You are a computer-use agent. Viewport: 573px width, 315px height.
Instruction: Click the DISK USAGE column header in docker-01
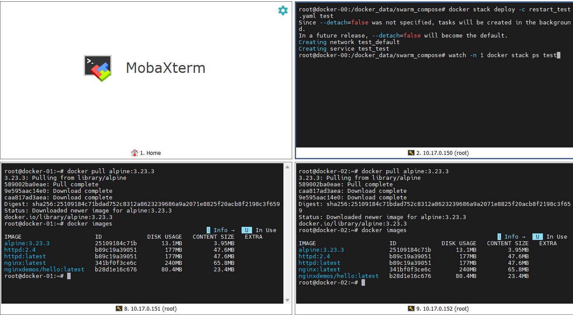pos(165,237)
